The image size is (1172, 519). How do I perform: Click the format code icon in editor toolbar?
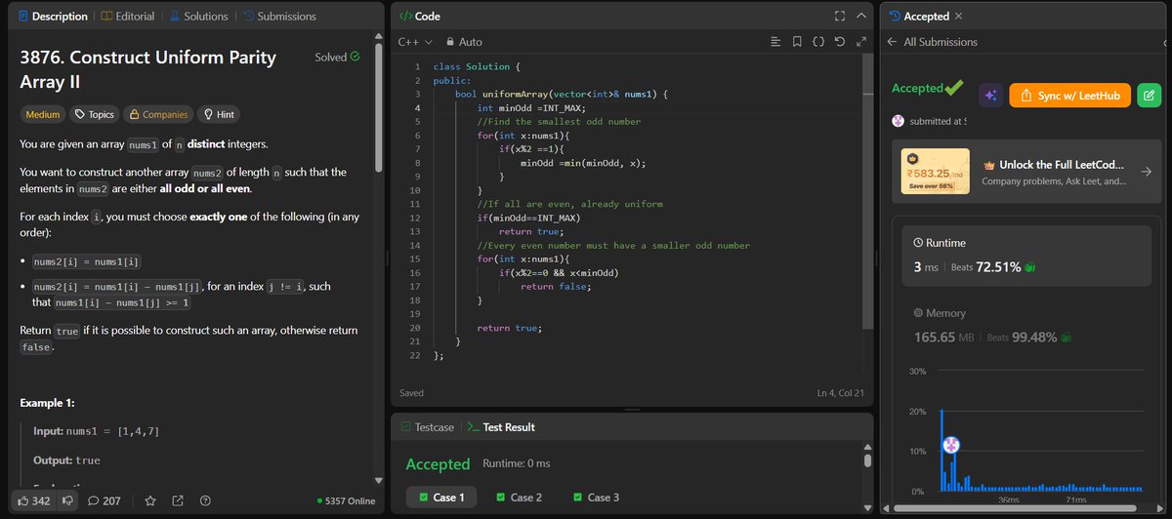click(775, 42)
